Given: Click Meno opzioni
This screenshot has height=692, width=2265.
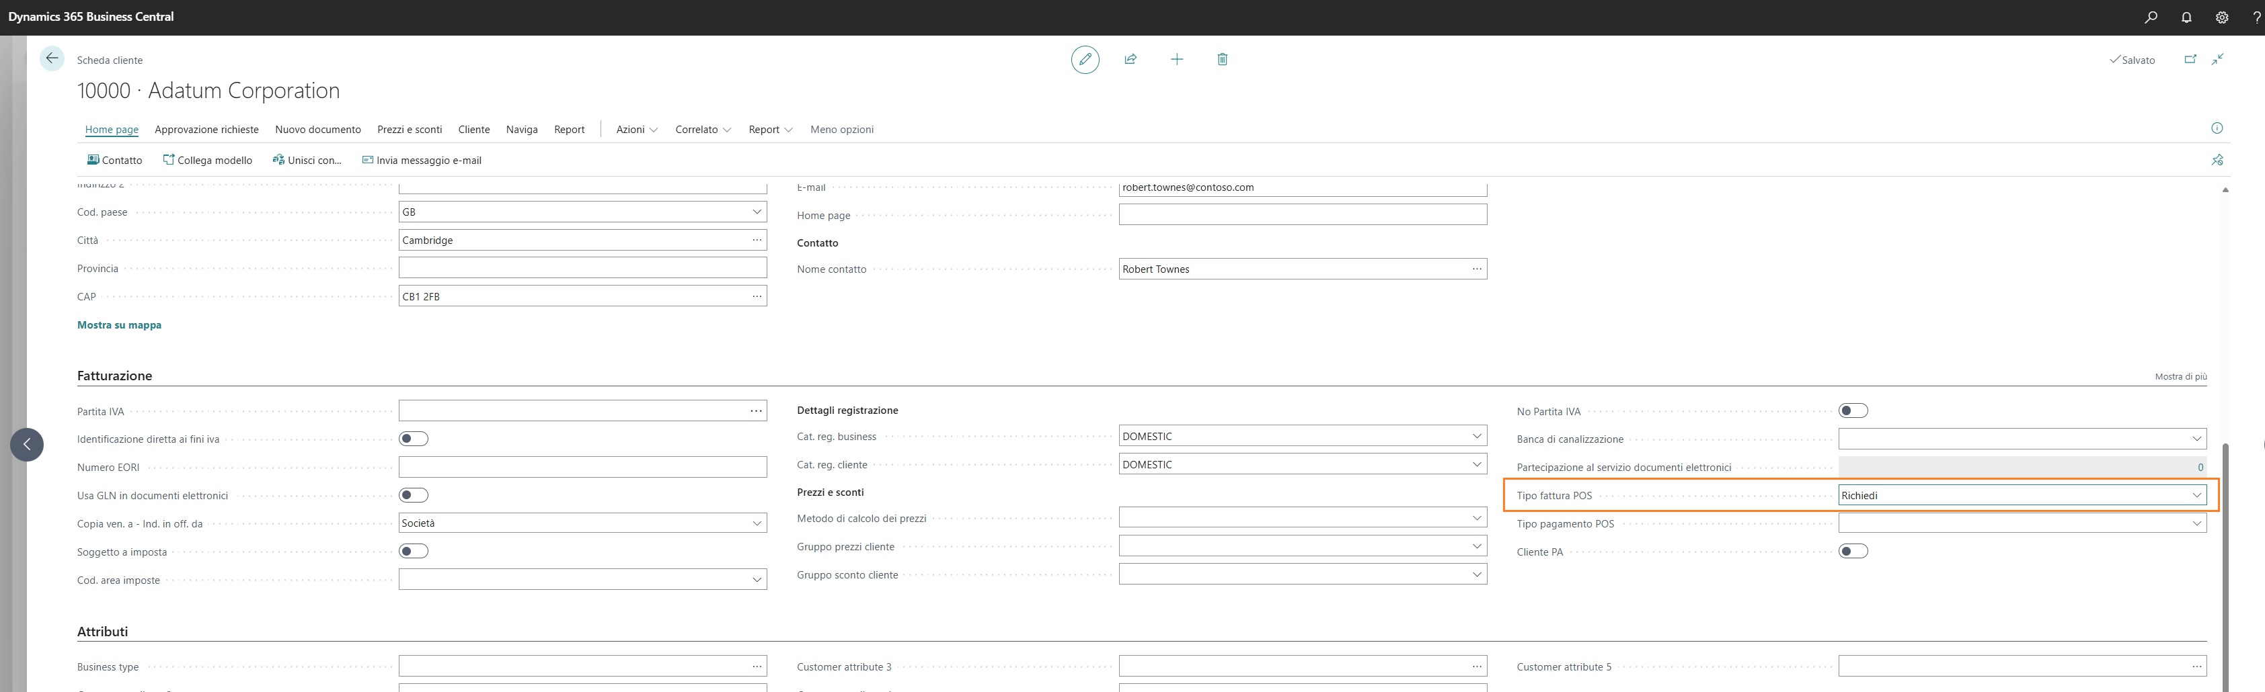Looking at the screenshot, I should [841, 129].
